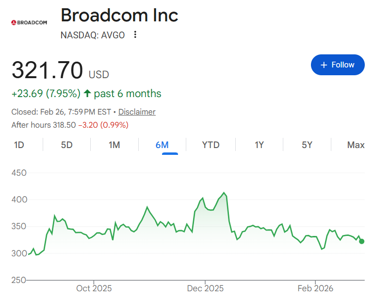
Task: Click the green endpoint dot on chart
Action: click(361, 241)
